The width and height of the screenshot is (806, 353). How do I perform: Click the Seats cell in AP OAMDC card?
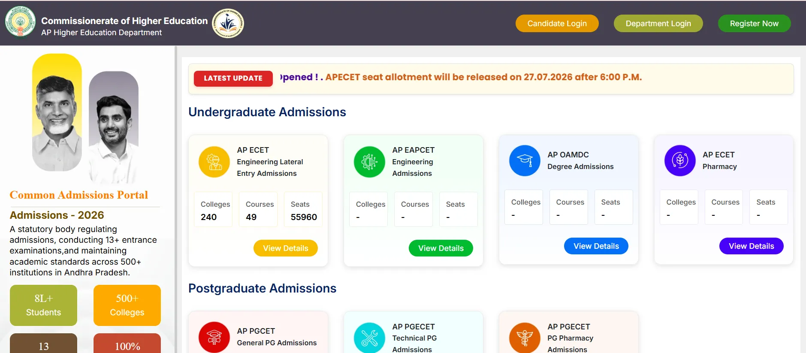coord(614,207)
